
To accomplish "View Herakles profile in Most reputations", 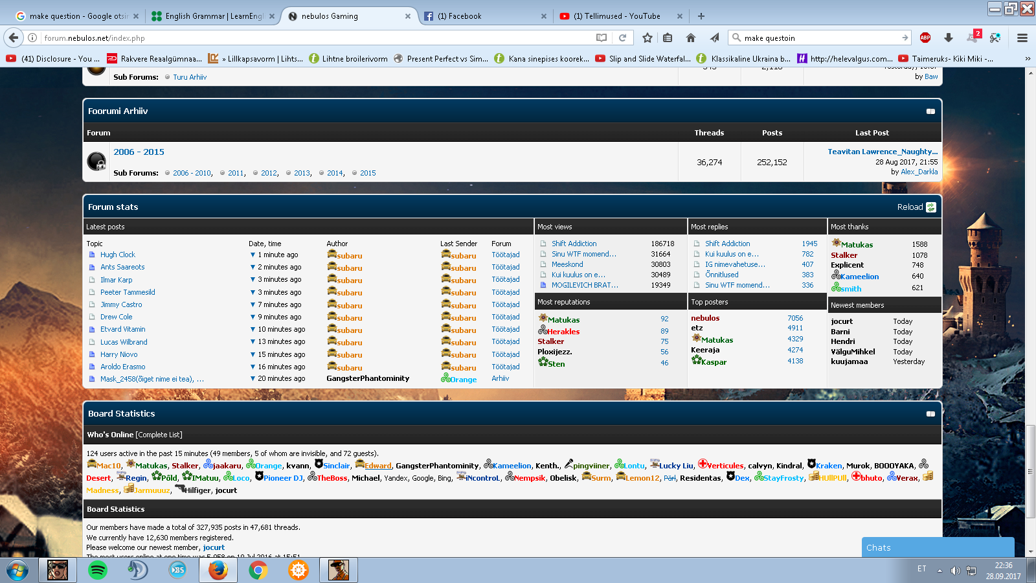I will coord(563,332).
